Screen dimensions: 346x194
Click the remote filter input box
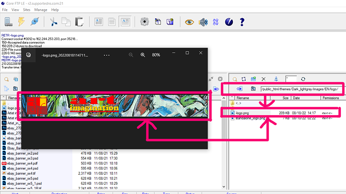tap(291, 79)
